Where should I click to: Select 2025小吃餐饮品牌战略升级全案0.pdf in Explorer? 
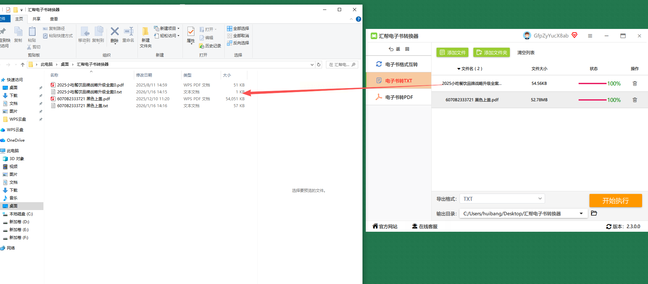tap(90, 85)
